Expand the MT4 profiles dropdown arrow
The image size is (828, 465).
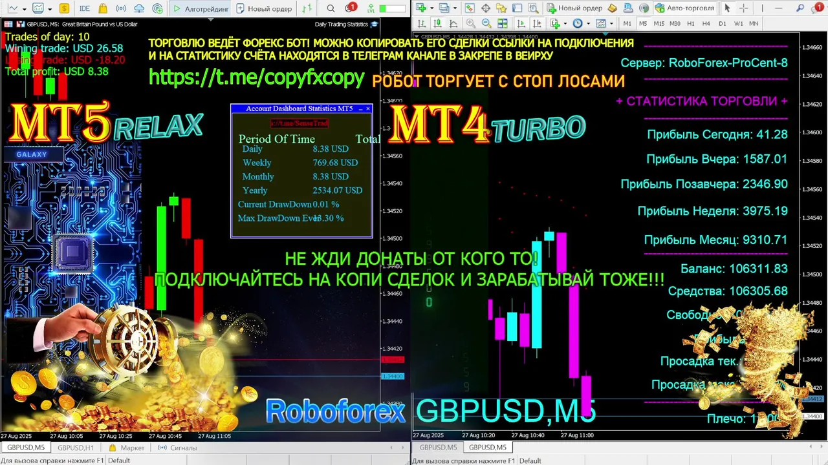tap(455, 8)
